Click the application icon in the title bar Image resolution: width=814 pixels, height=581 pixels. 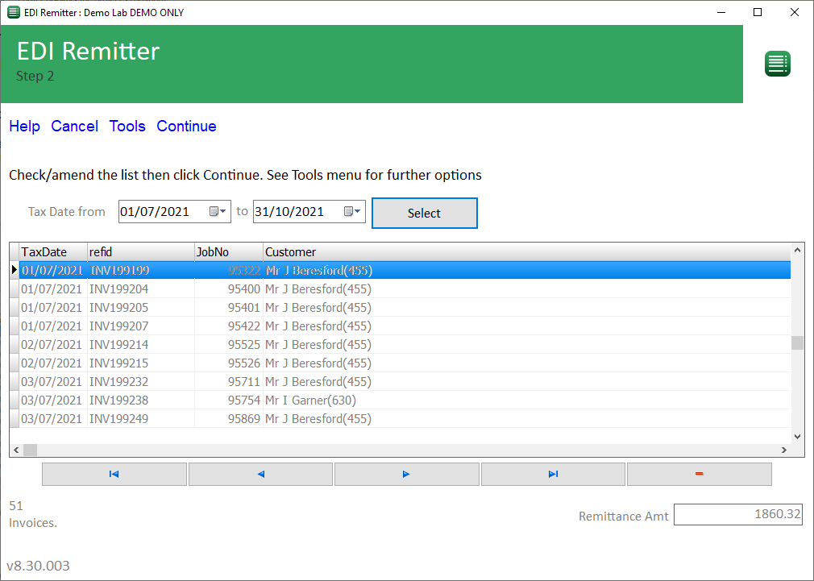coord(11,12)
